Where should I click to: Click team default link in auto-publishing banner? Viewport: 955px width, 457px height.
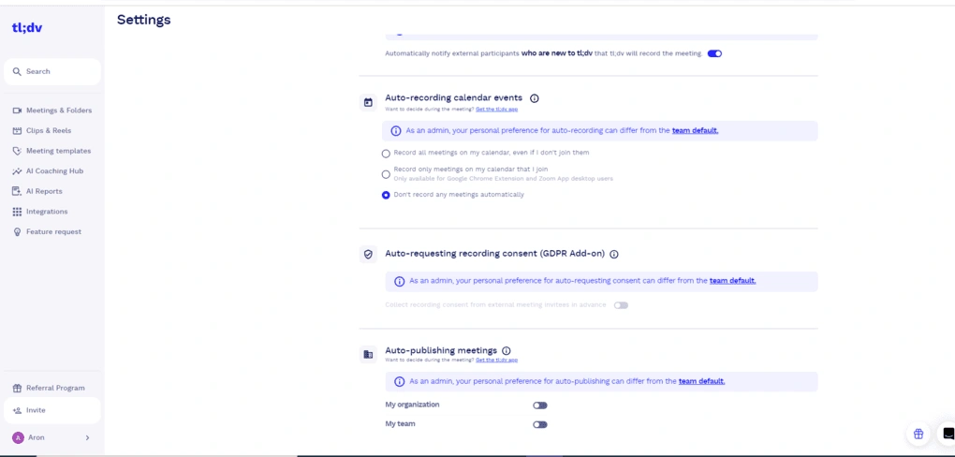coord(701,381)
